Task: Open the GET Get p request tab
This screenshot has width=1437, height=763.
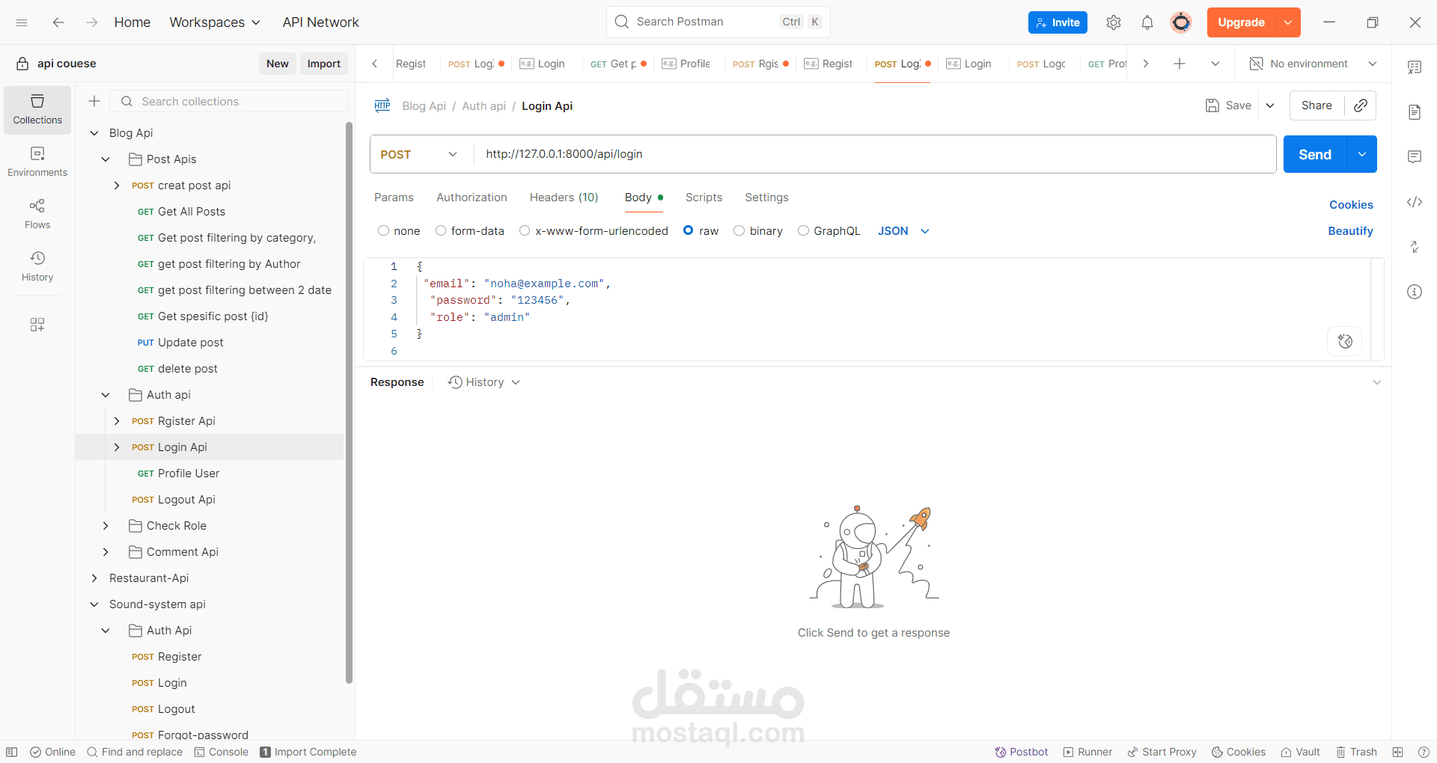Action: pyautogui.click(x=618, y=64)
